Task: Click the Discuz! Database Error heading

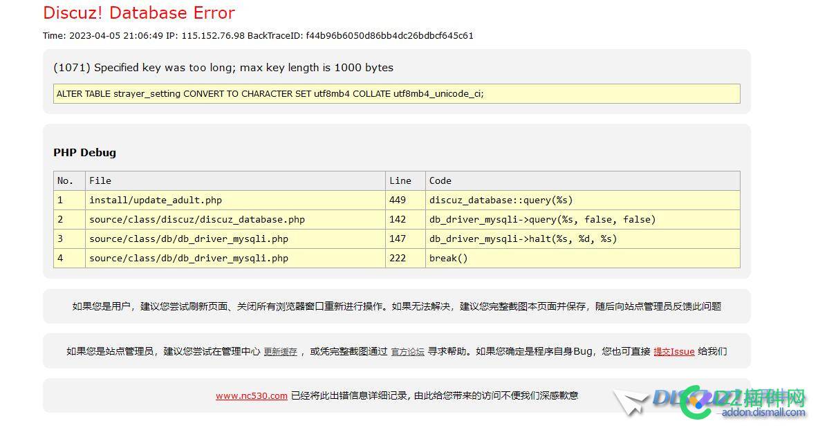Action: coord(138,12)
